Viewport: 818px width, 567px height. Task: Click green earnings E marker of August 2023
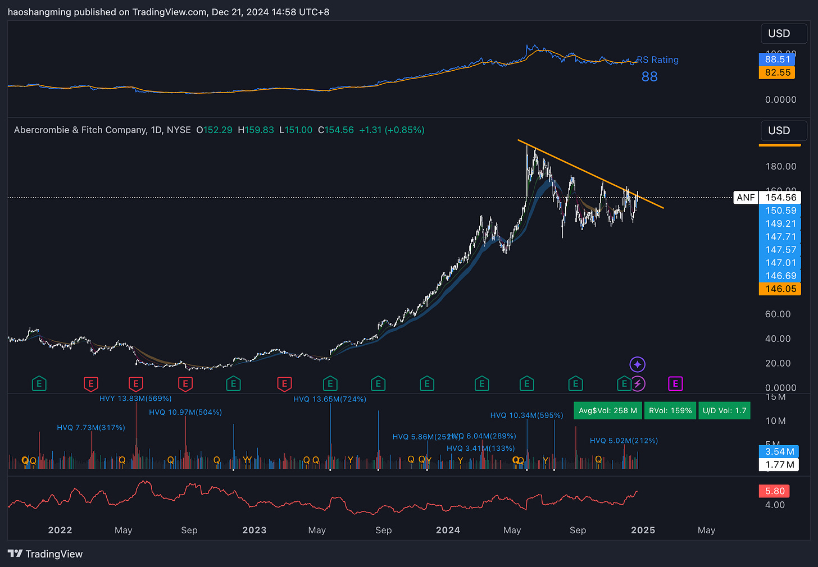(x=378, y=384)
